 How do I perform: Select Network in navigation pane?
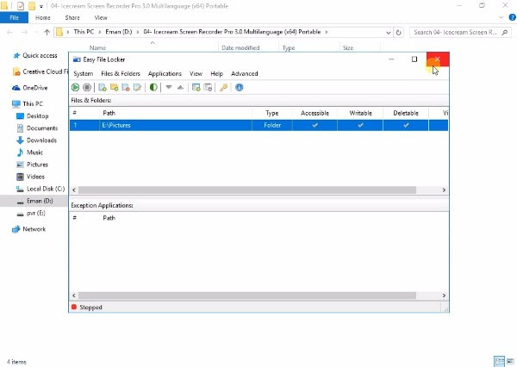(29, 229)
